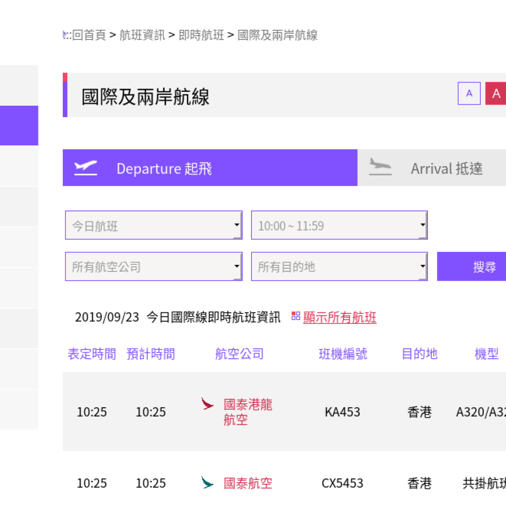Sort by the 表定時間 column header
Viewport: 506px width, 506px height.
(91, 354)
